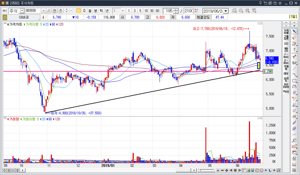
Task: Click the 'A' auto-scale icon at bottom
Action: tap(218, 170)
